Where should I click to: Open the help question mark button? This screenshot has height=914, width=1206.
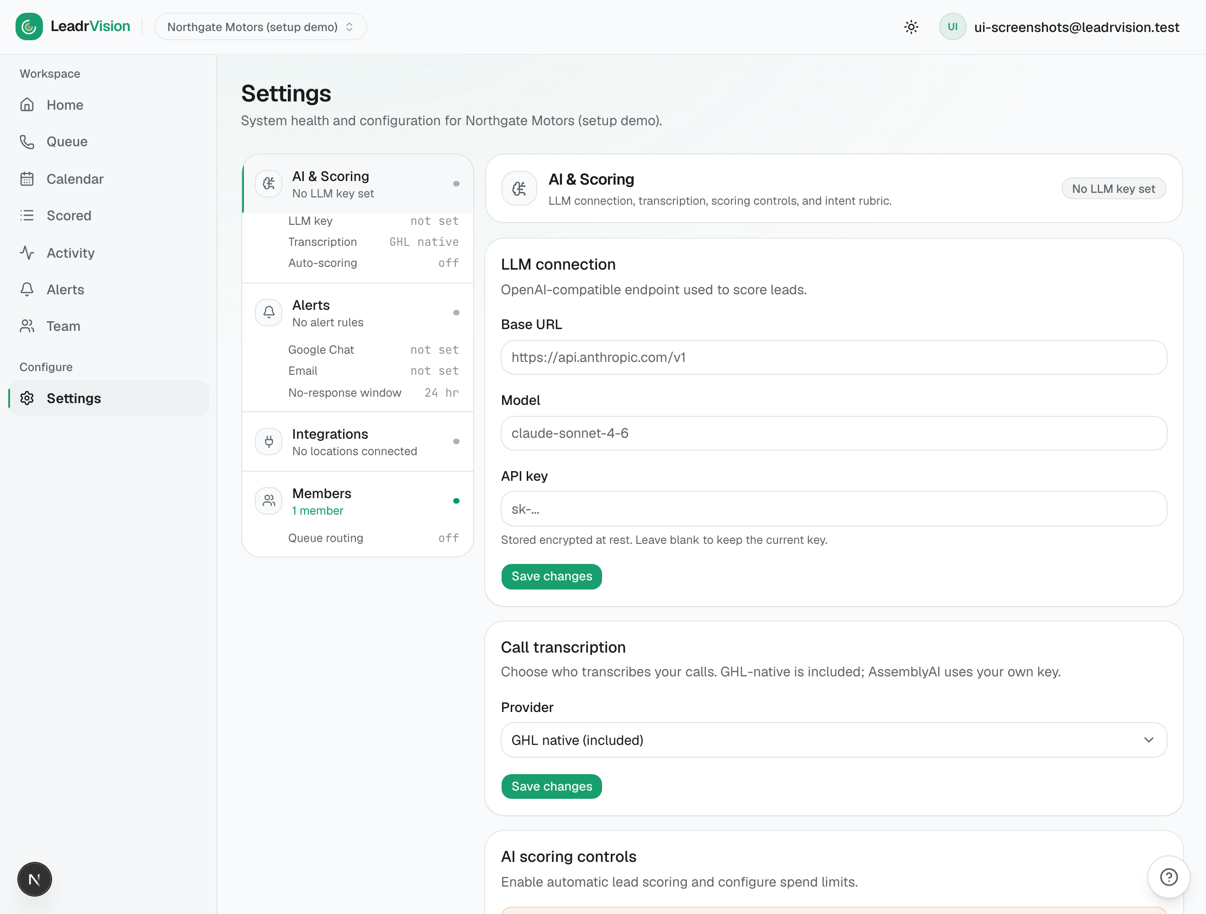pos(1169,877)
